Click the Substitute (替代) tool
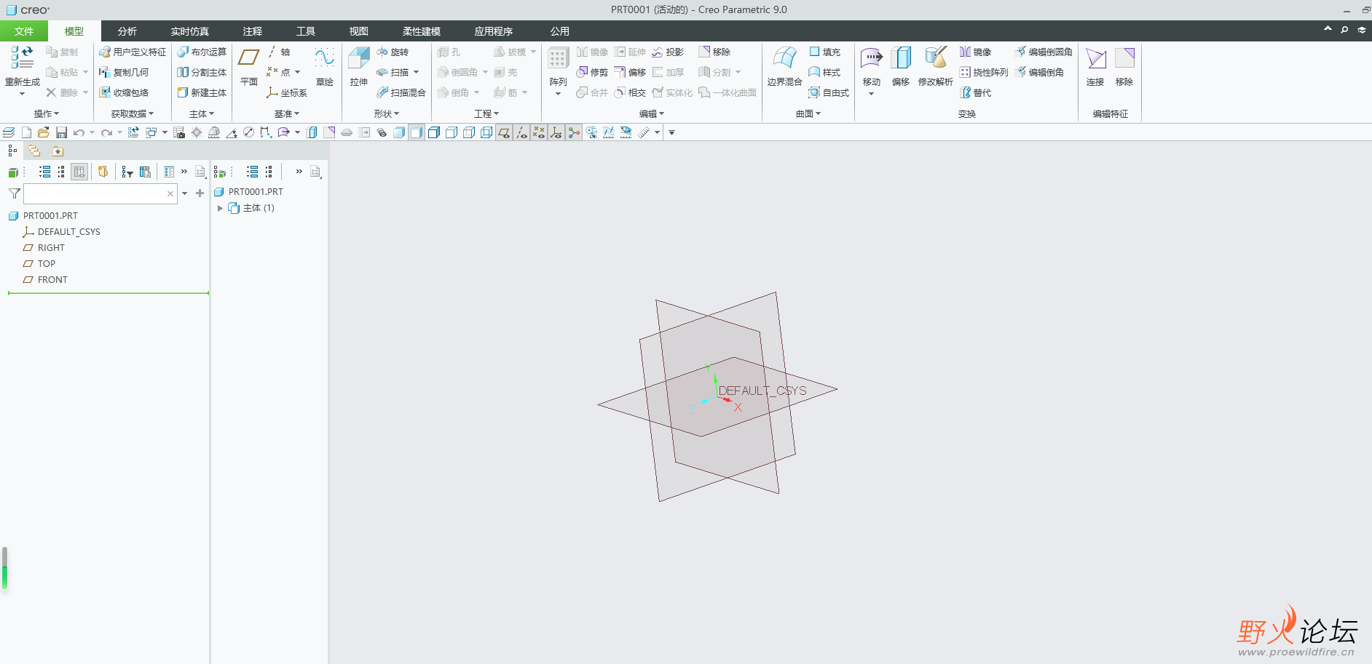Image resolution: width=1372 pixels, height=664 pixels. coord(975,93)
